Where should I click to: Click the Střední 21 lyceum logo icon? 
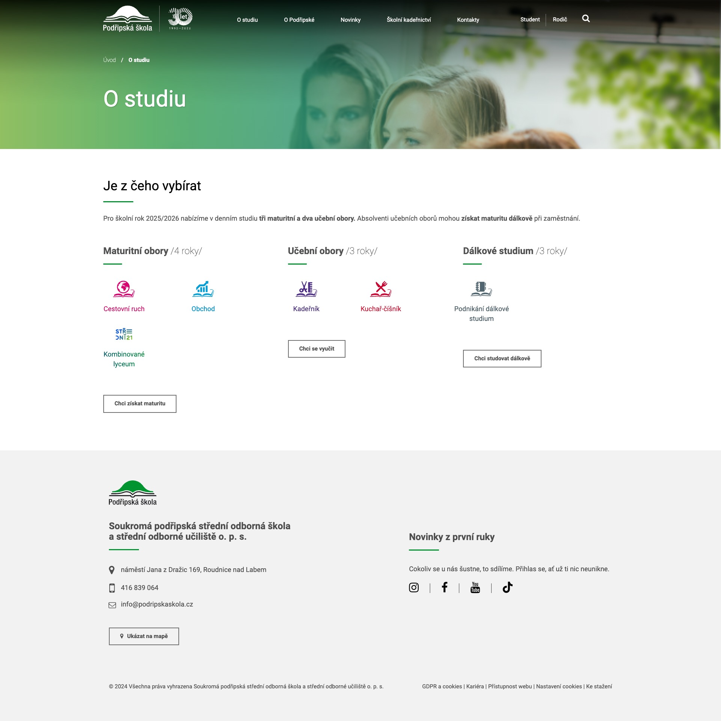tap(124, 334)
